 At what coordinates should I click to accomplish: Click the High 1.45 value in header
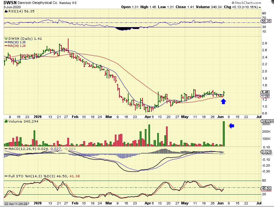(x=148, y=7)
